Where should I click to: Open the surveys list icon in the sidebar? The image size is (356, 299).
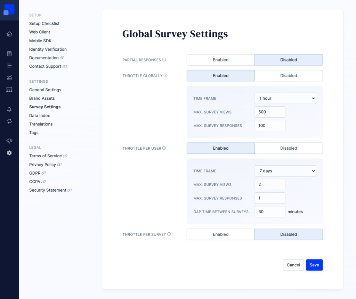tap(9, 54)
